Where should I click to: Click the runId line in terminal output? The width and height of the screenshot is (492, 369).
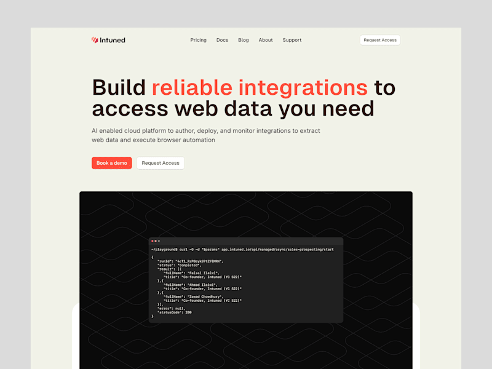191,261
